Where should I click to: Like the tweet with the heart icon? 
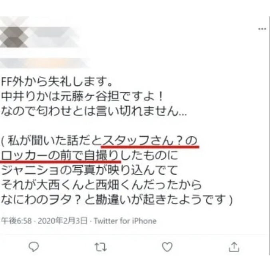coord(167,247)
